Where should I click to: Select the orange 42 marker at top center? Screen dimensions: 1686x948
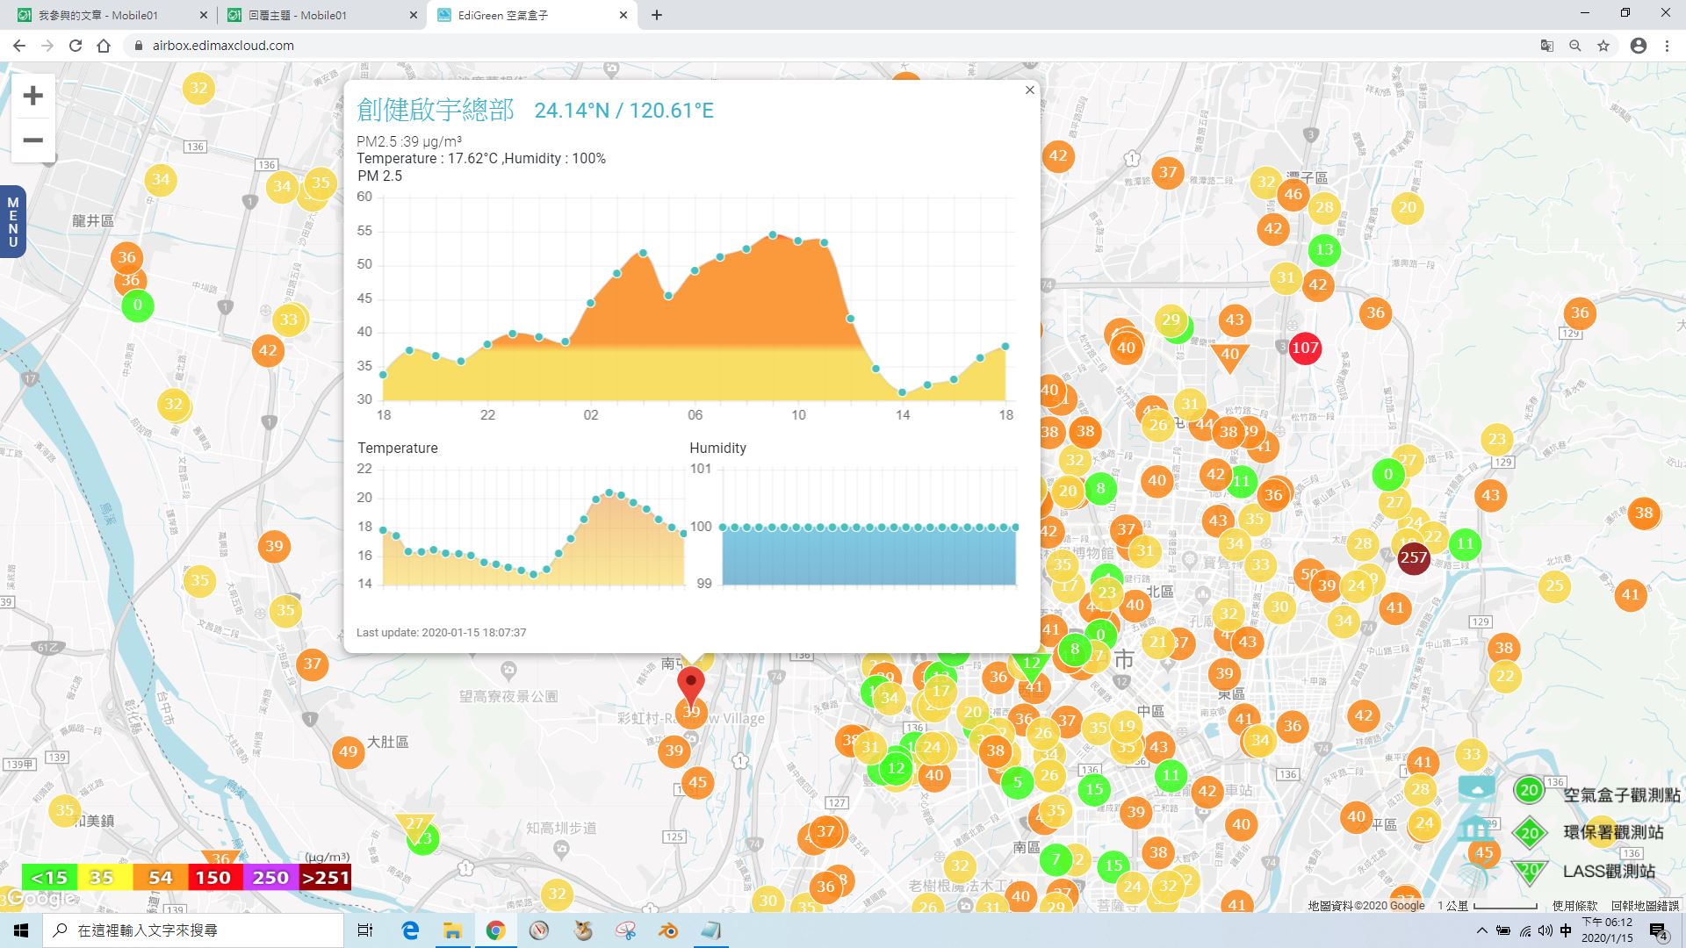tap(1058, 156)
